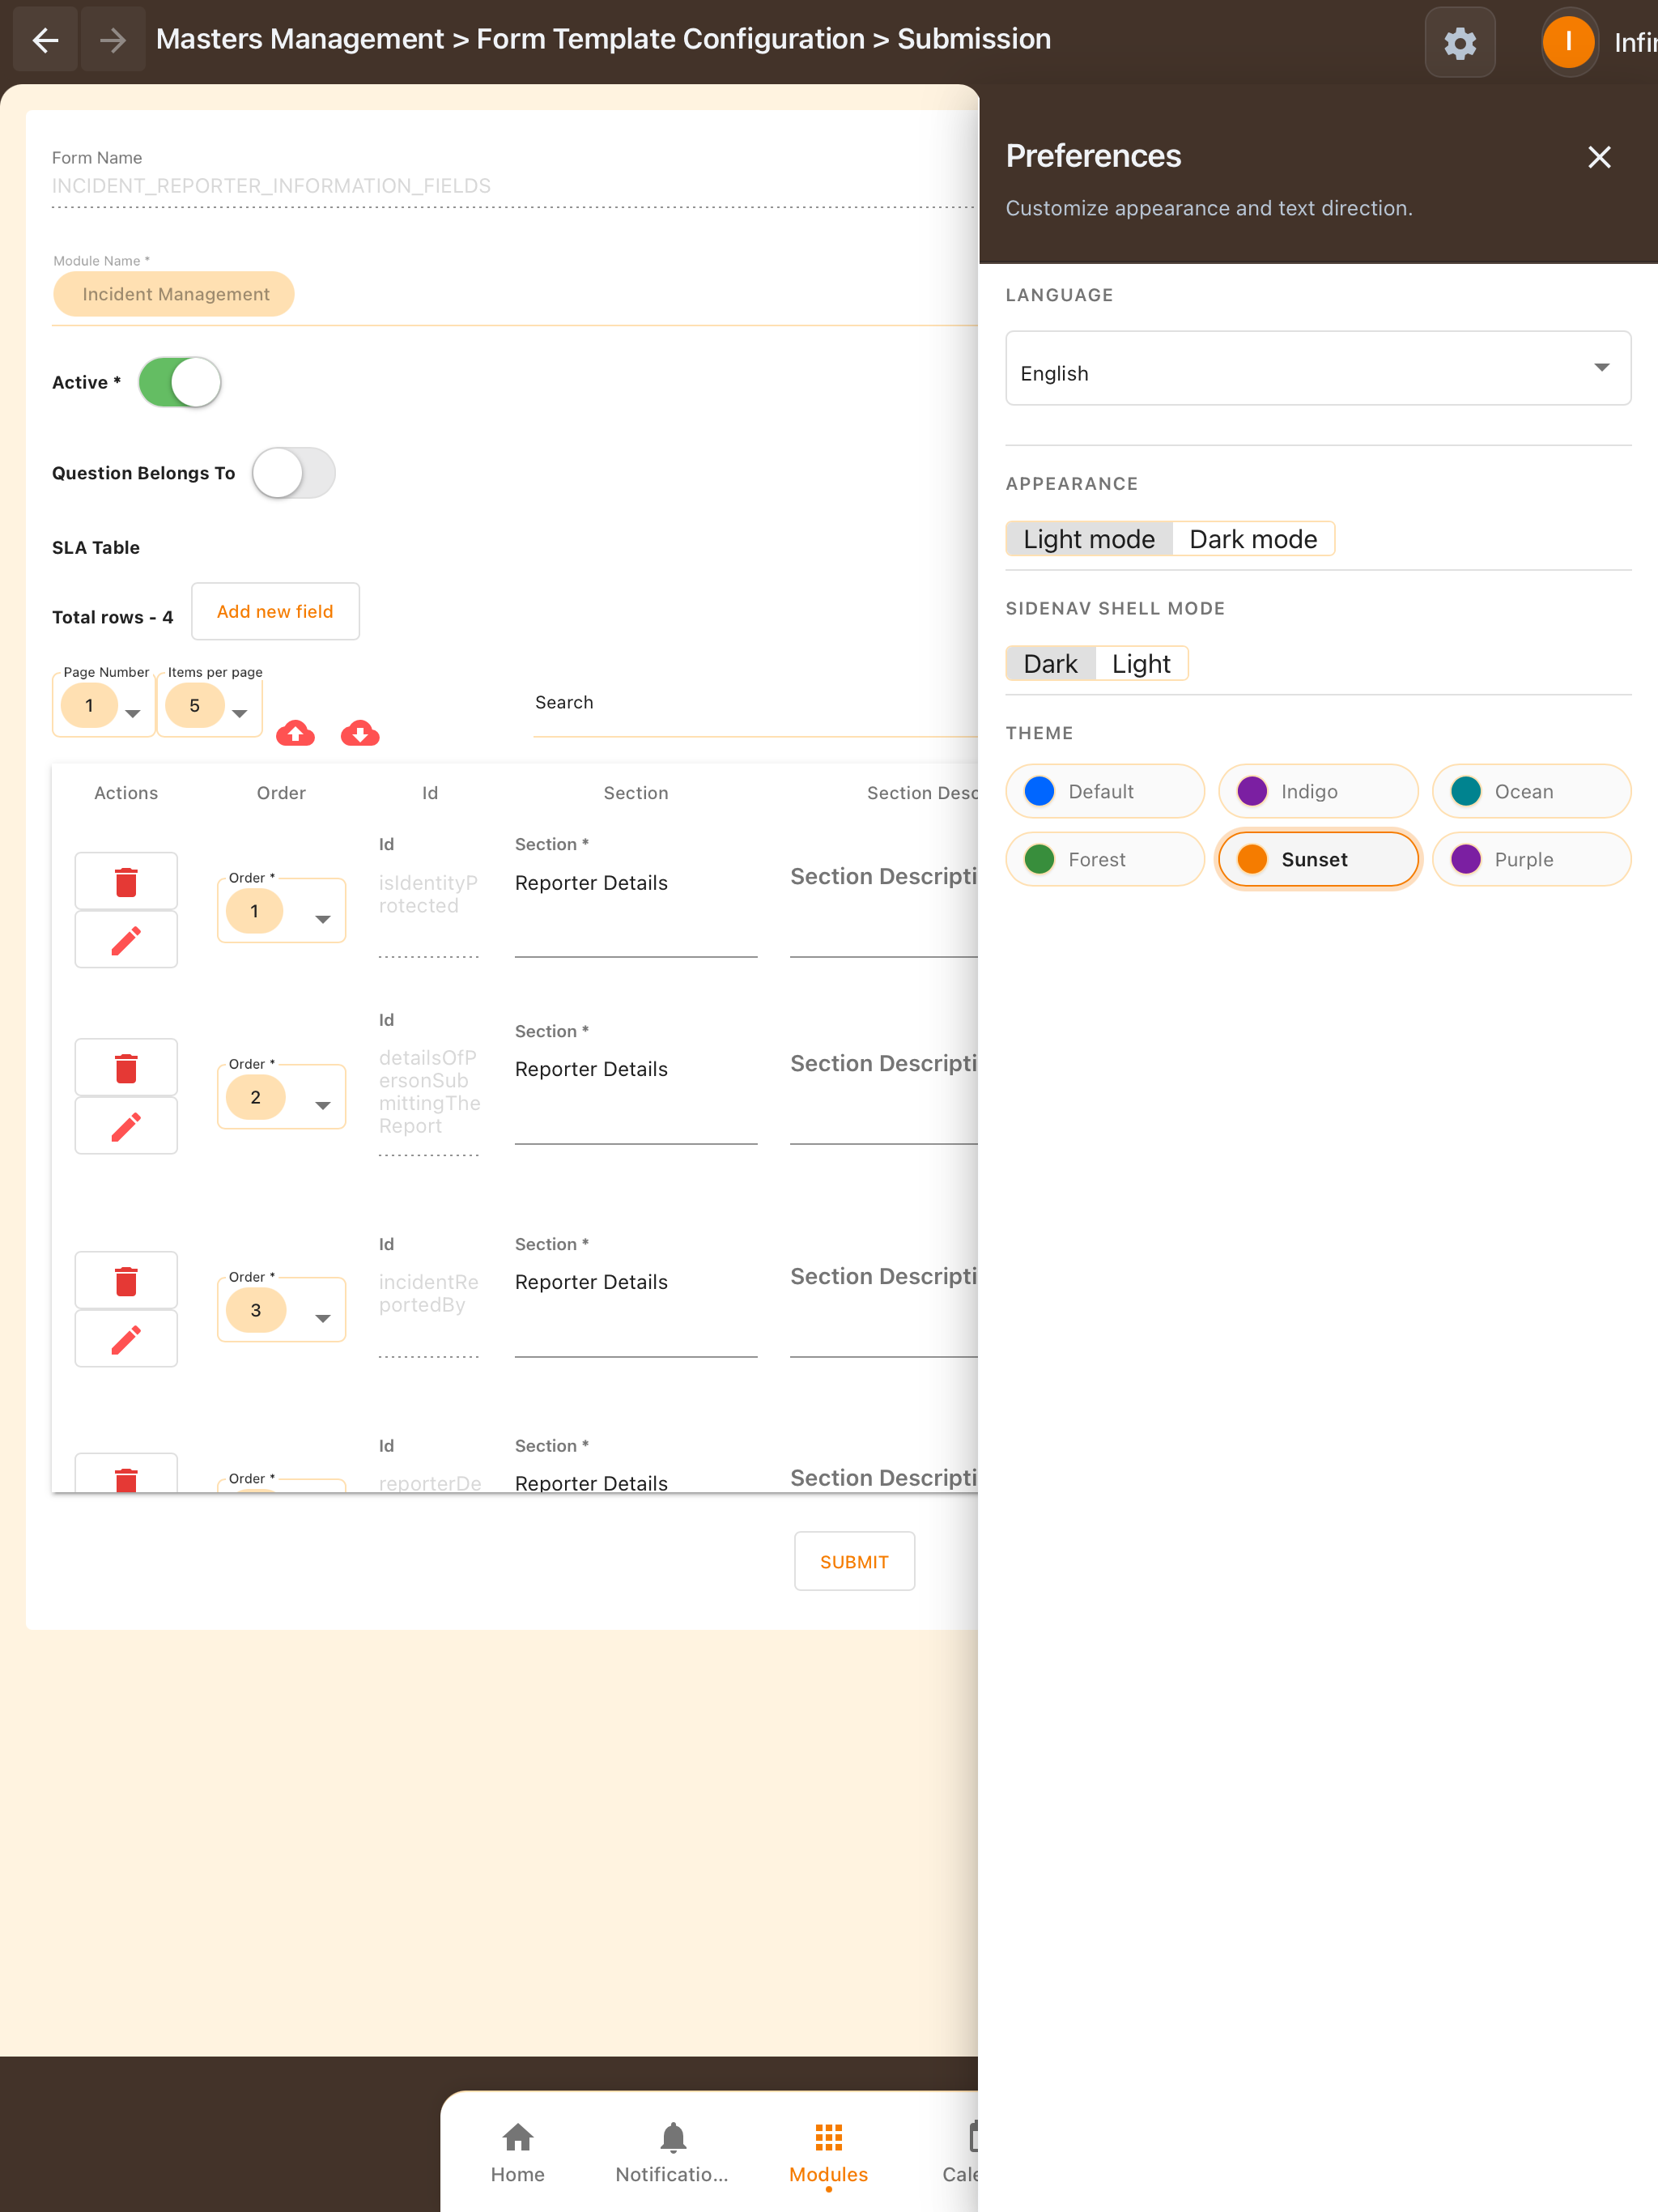Image resolution: width=1658 pixels, height=2212 pixels.
Task: Choose the Default blue theme
Action: [x=1105, y=791]
